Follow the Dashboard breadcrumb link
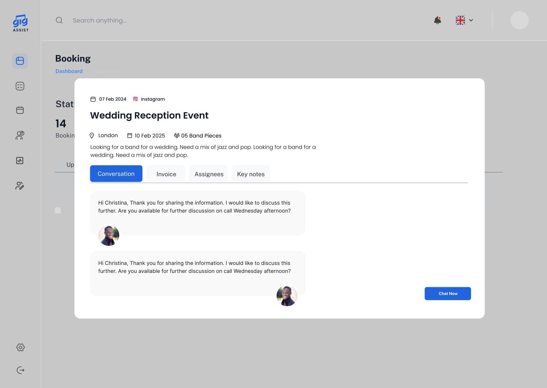The width and height of the screenshot is (547, 388). click(69, 71)
